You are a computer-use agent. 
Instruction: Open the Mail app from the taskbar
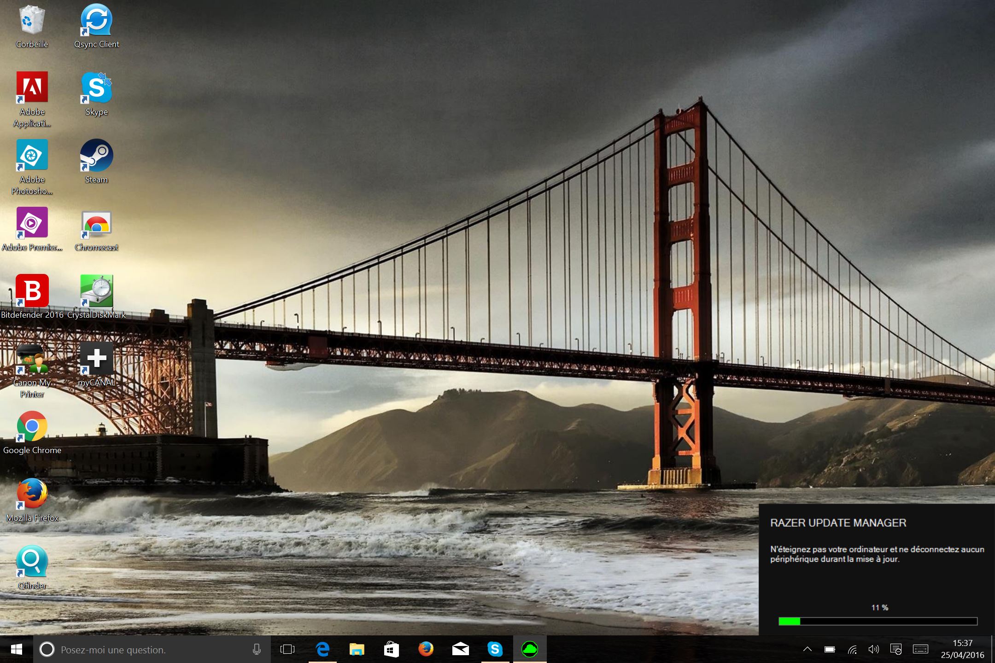tap(460, 649)
